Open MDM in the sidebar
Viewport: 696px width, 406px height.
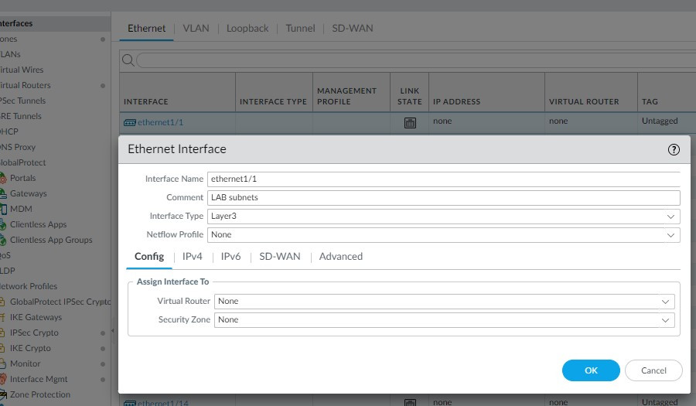pos(21,209)
